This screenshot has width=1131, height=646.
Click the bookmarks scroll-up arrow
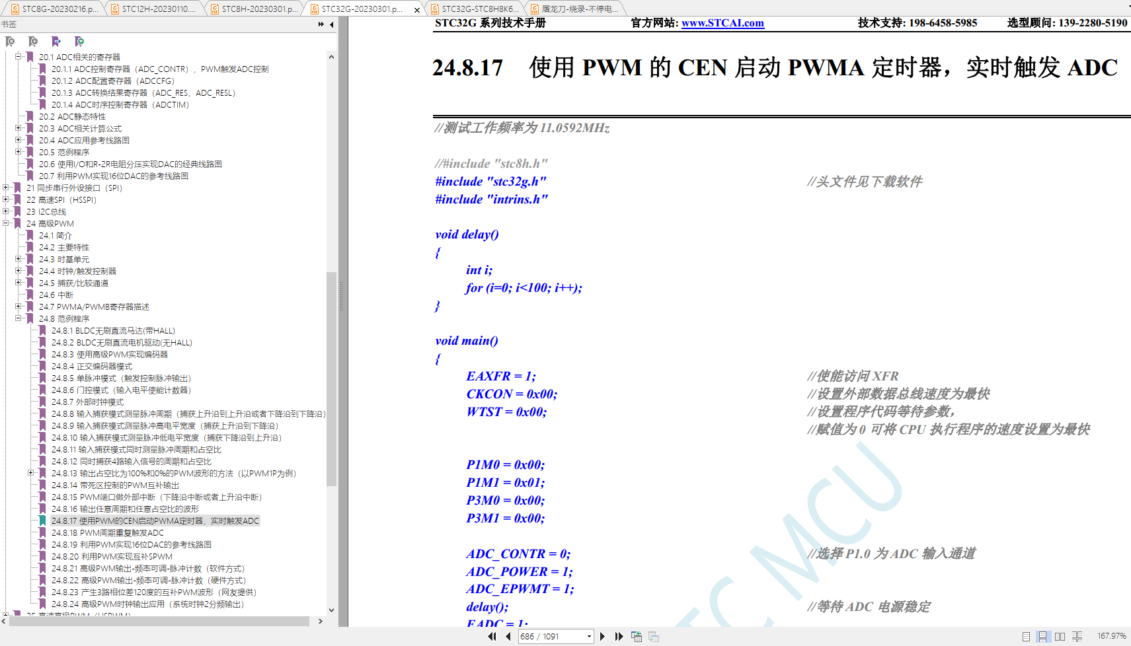[331, 57]
